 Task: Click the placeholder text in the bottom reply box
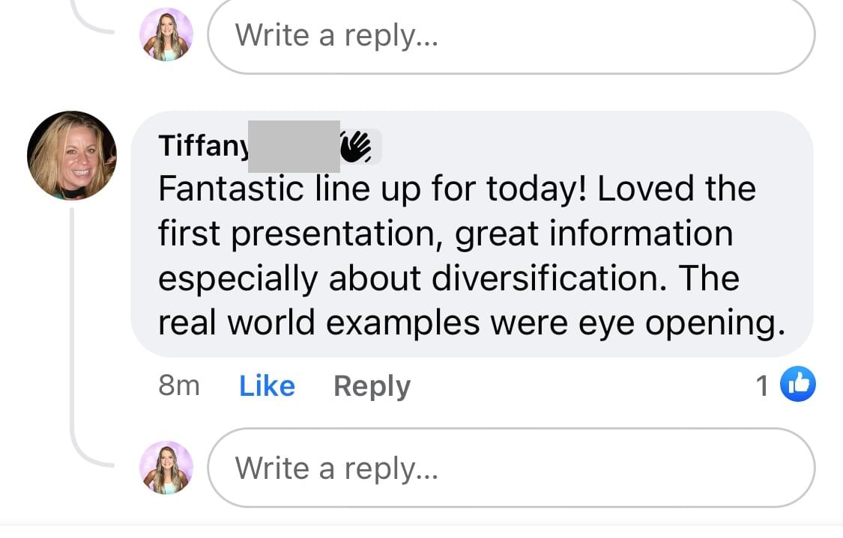coord(336,468)
